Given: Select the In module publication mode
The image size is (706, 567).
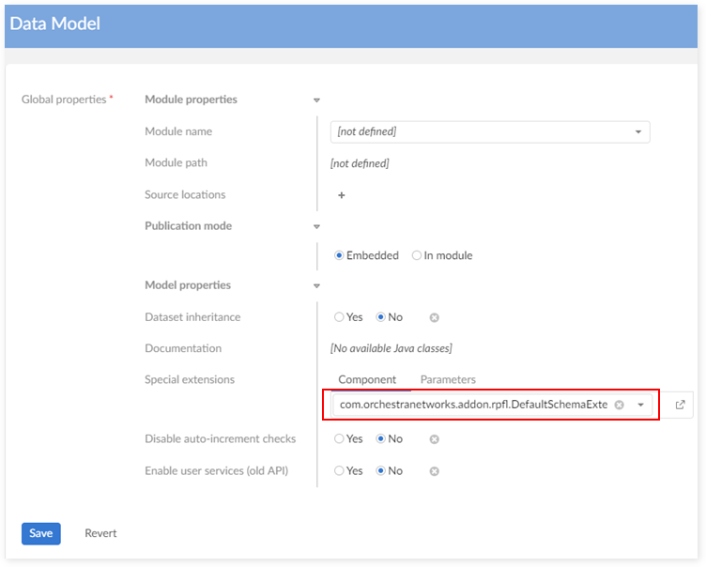Looking at the screenshot, I should [x=417, y=255].
